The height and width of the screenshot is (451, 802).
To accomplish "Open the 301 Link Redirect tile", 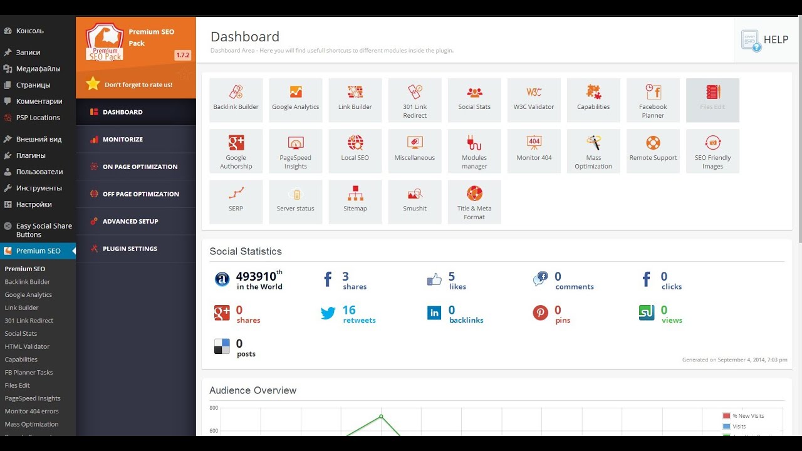I will click(415, 100).
